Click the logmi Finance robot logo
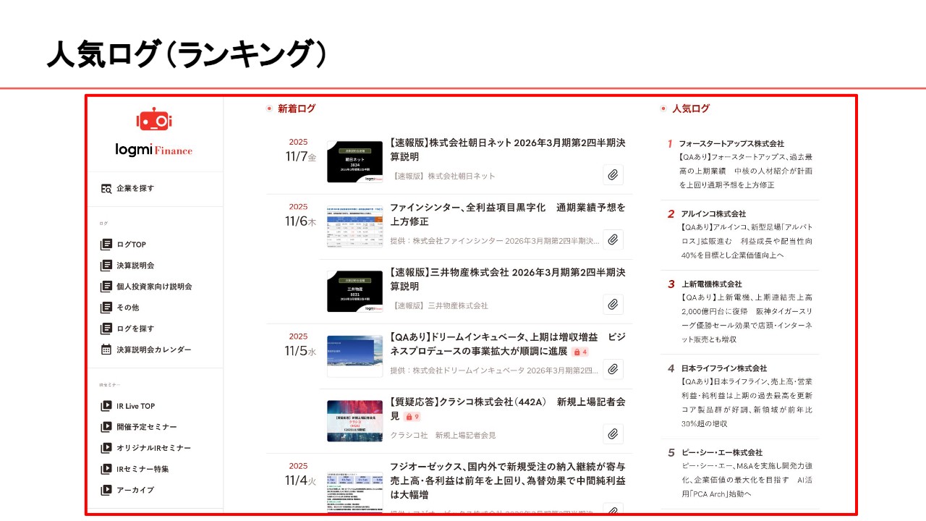The image size is (926, 521). tap(153, 121)
